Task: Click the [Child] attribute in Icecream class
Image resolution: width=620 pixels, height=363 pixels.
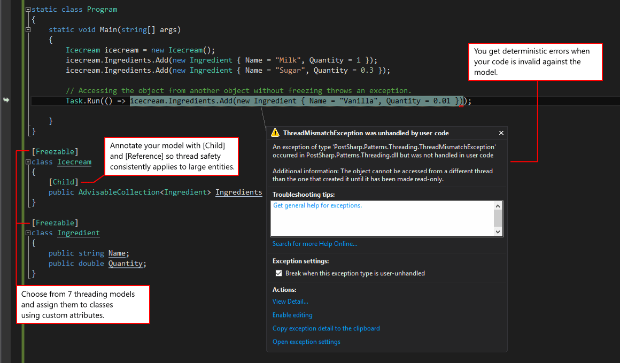Action: pyautogui.click(x=63, y=182)
